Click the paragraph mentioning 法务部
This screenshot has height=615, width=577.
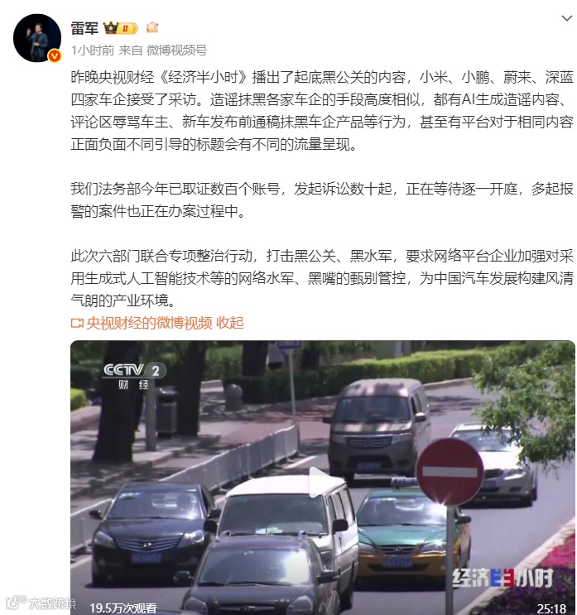[x=322, y=200]
